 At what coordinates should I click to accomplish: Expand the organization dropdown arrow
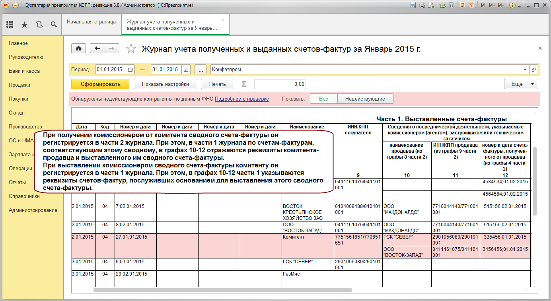526,69
